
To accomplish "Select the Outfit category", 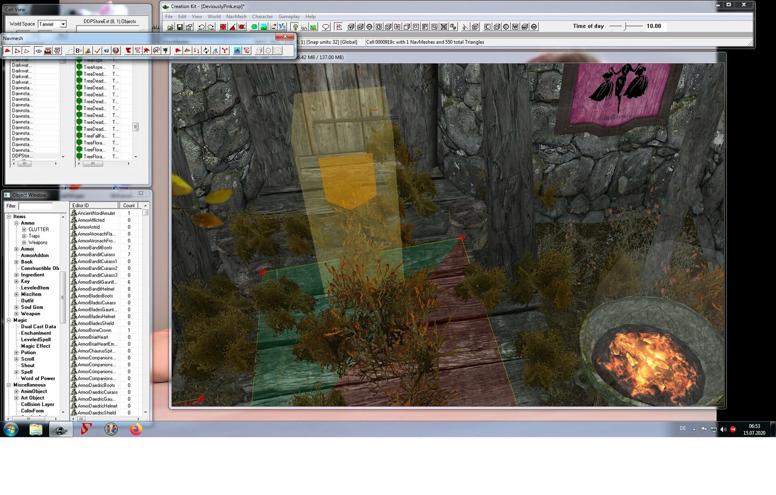I will click(27, 301).
